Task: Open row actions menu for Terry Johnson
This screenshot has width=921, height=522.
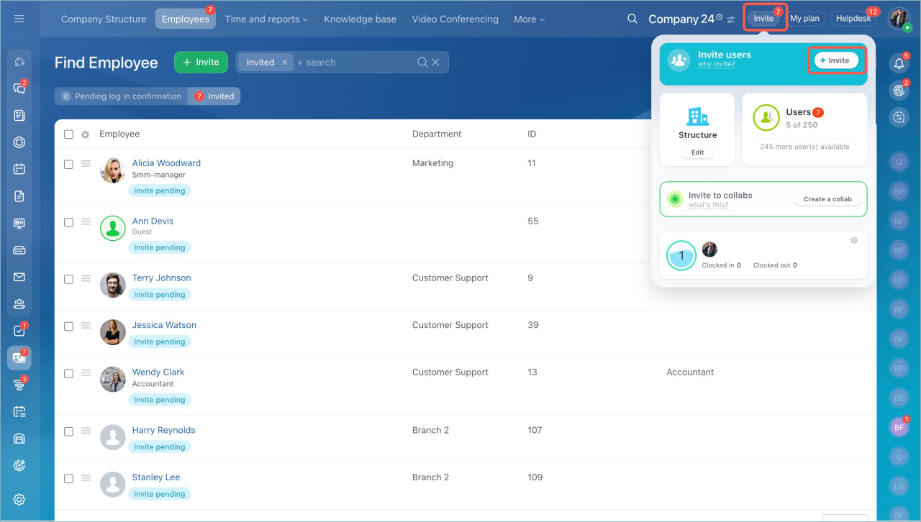Action: (x=86, y=278)
